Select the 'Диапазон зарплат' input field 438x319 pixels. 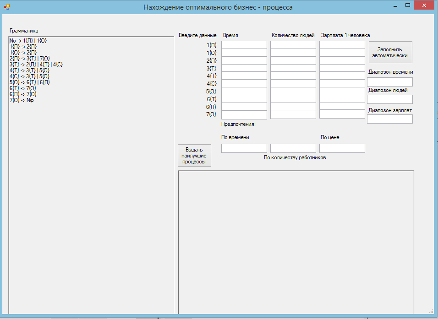coord(389,119)
